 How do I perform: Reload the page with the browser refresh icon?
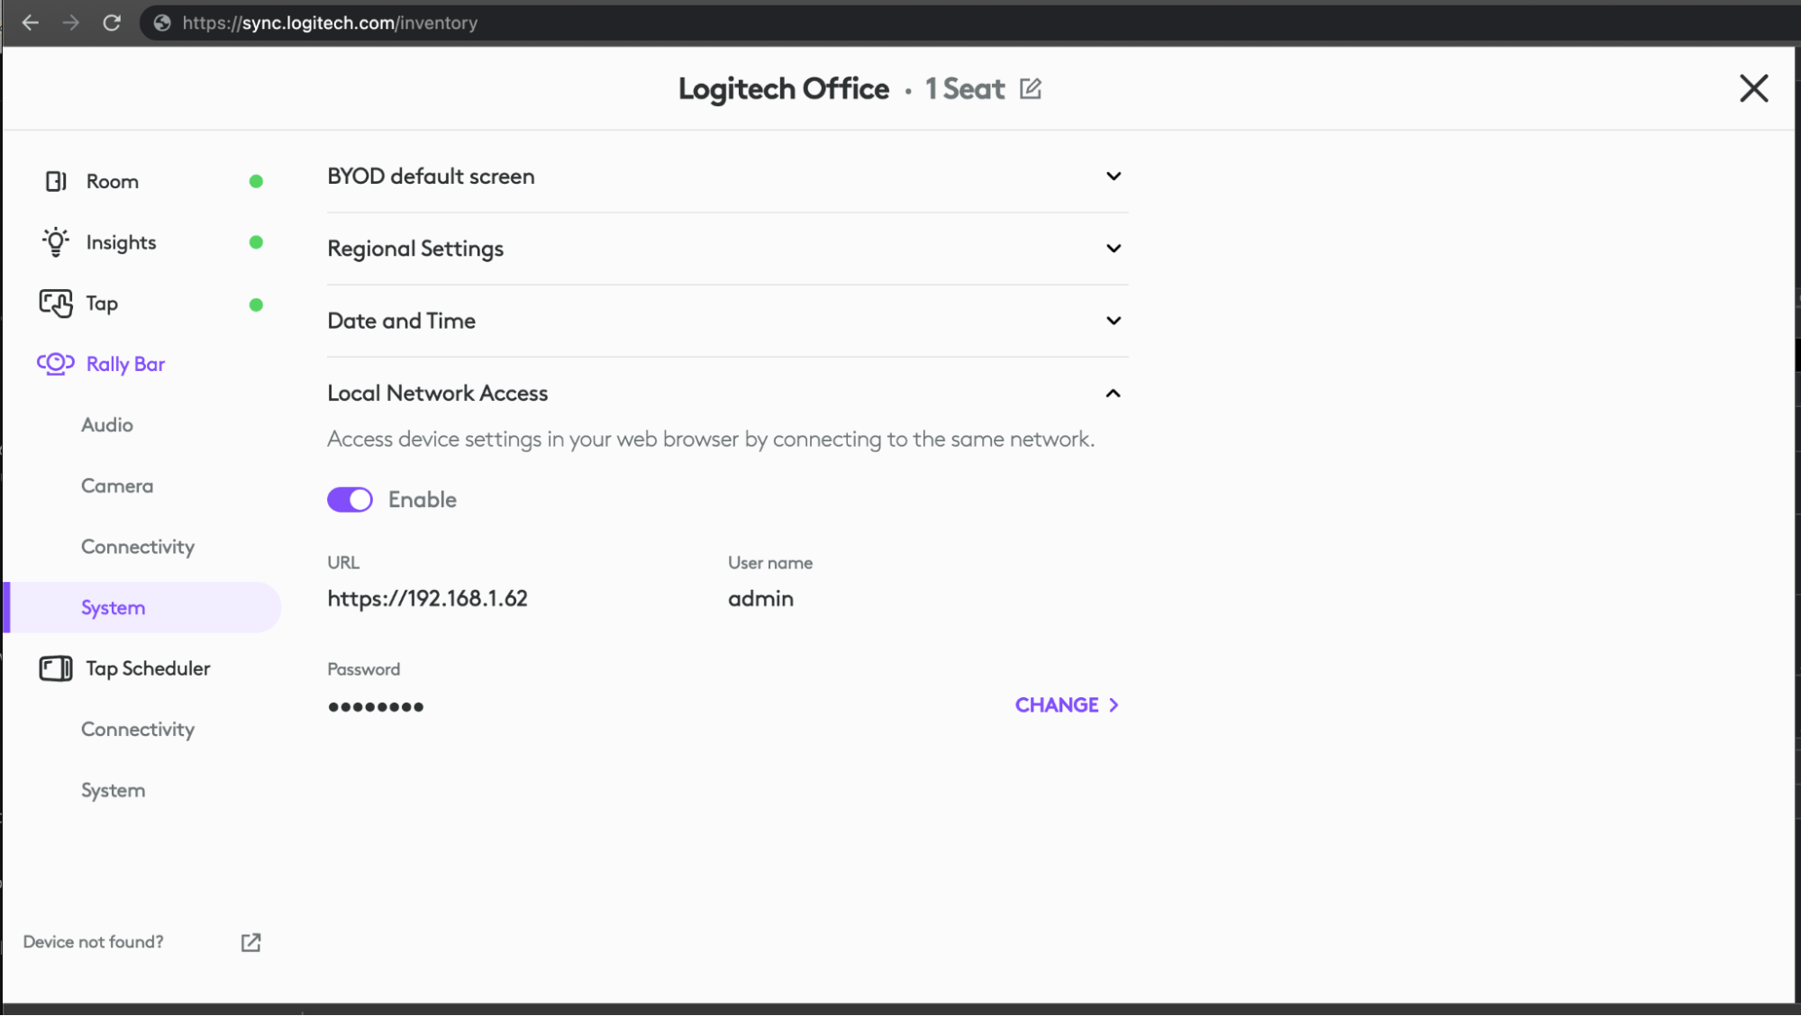(x=112, y=23)
